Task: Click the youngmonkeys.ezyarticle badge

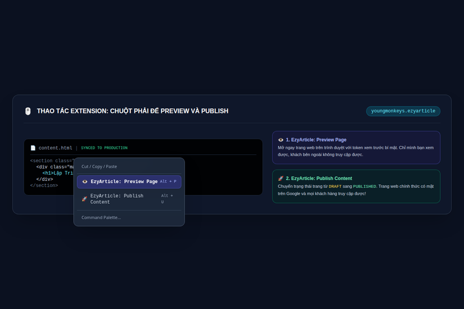Action: pyautogui.click(x=403, y=111)
